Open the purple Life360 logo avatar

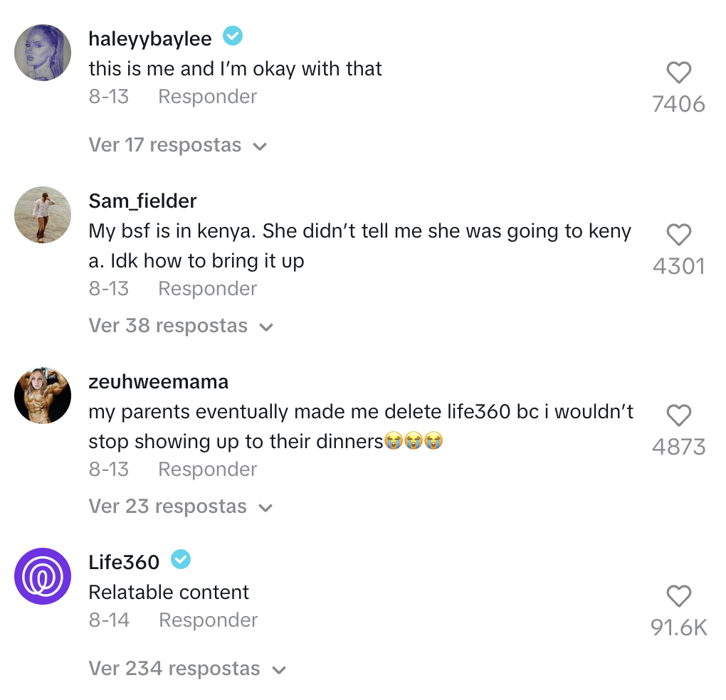point(43,576)
